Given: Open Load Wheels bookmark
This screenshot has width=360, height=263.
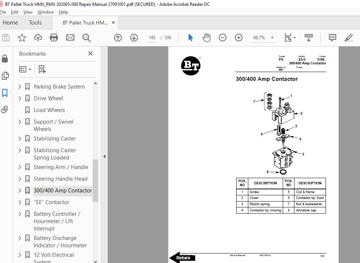Looking at the screenshot, I should click(x=49, y=110).
